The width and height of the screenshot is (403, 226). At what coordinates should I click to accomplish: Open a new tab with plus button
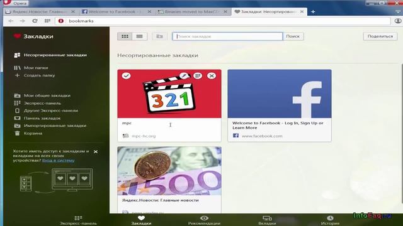313,12
